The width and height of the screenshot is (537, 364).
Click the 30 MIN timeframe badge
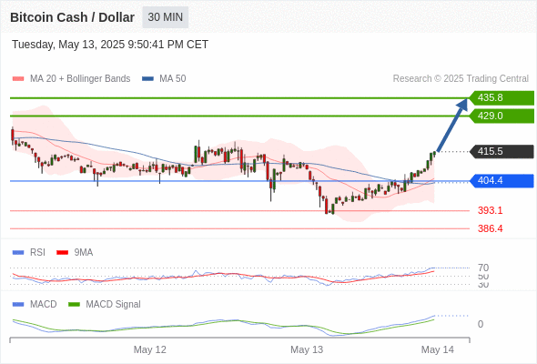[x=165, y=17]
